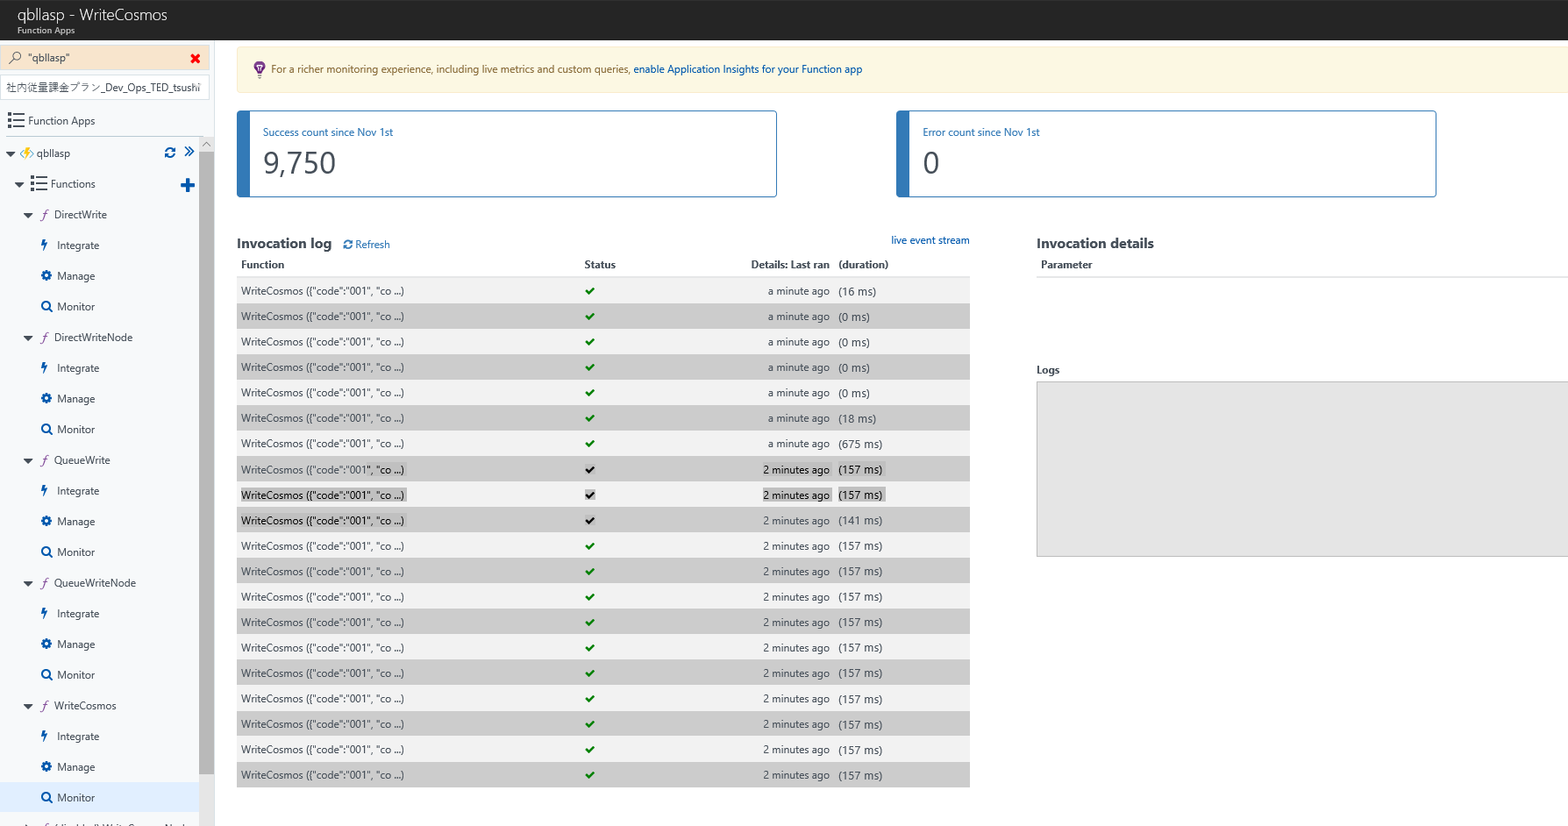
Task: Click the double-chevron icon beside qbllasp
Action: point(189,152)
